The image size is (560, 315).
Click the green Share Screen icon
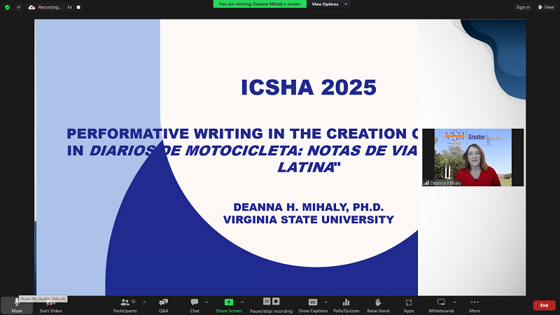coord(228,302)
